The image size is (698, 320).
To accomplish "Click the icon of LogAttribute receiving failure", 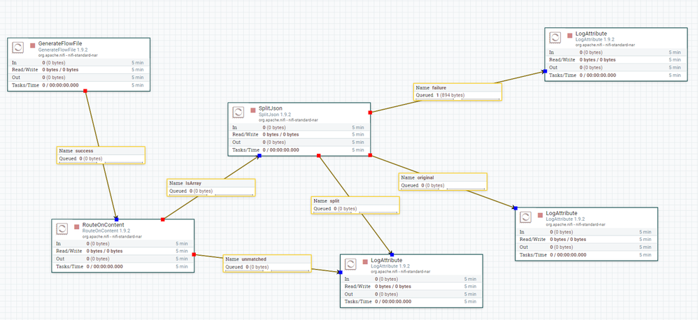I will coord(555,38).
